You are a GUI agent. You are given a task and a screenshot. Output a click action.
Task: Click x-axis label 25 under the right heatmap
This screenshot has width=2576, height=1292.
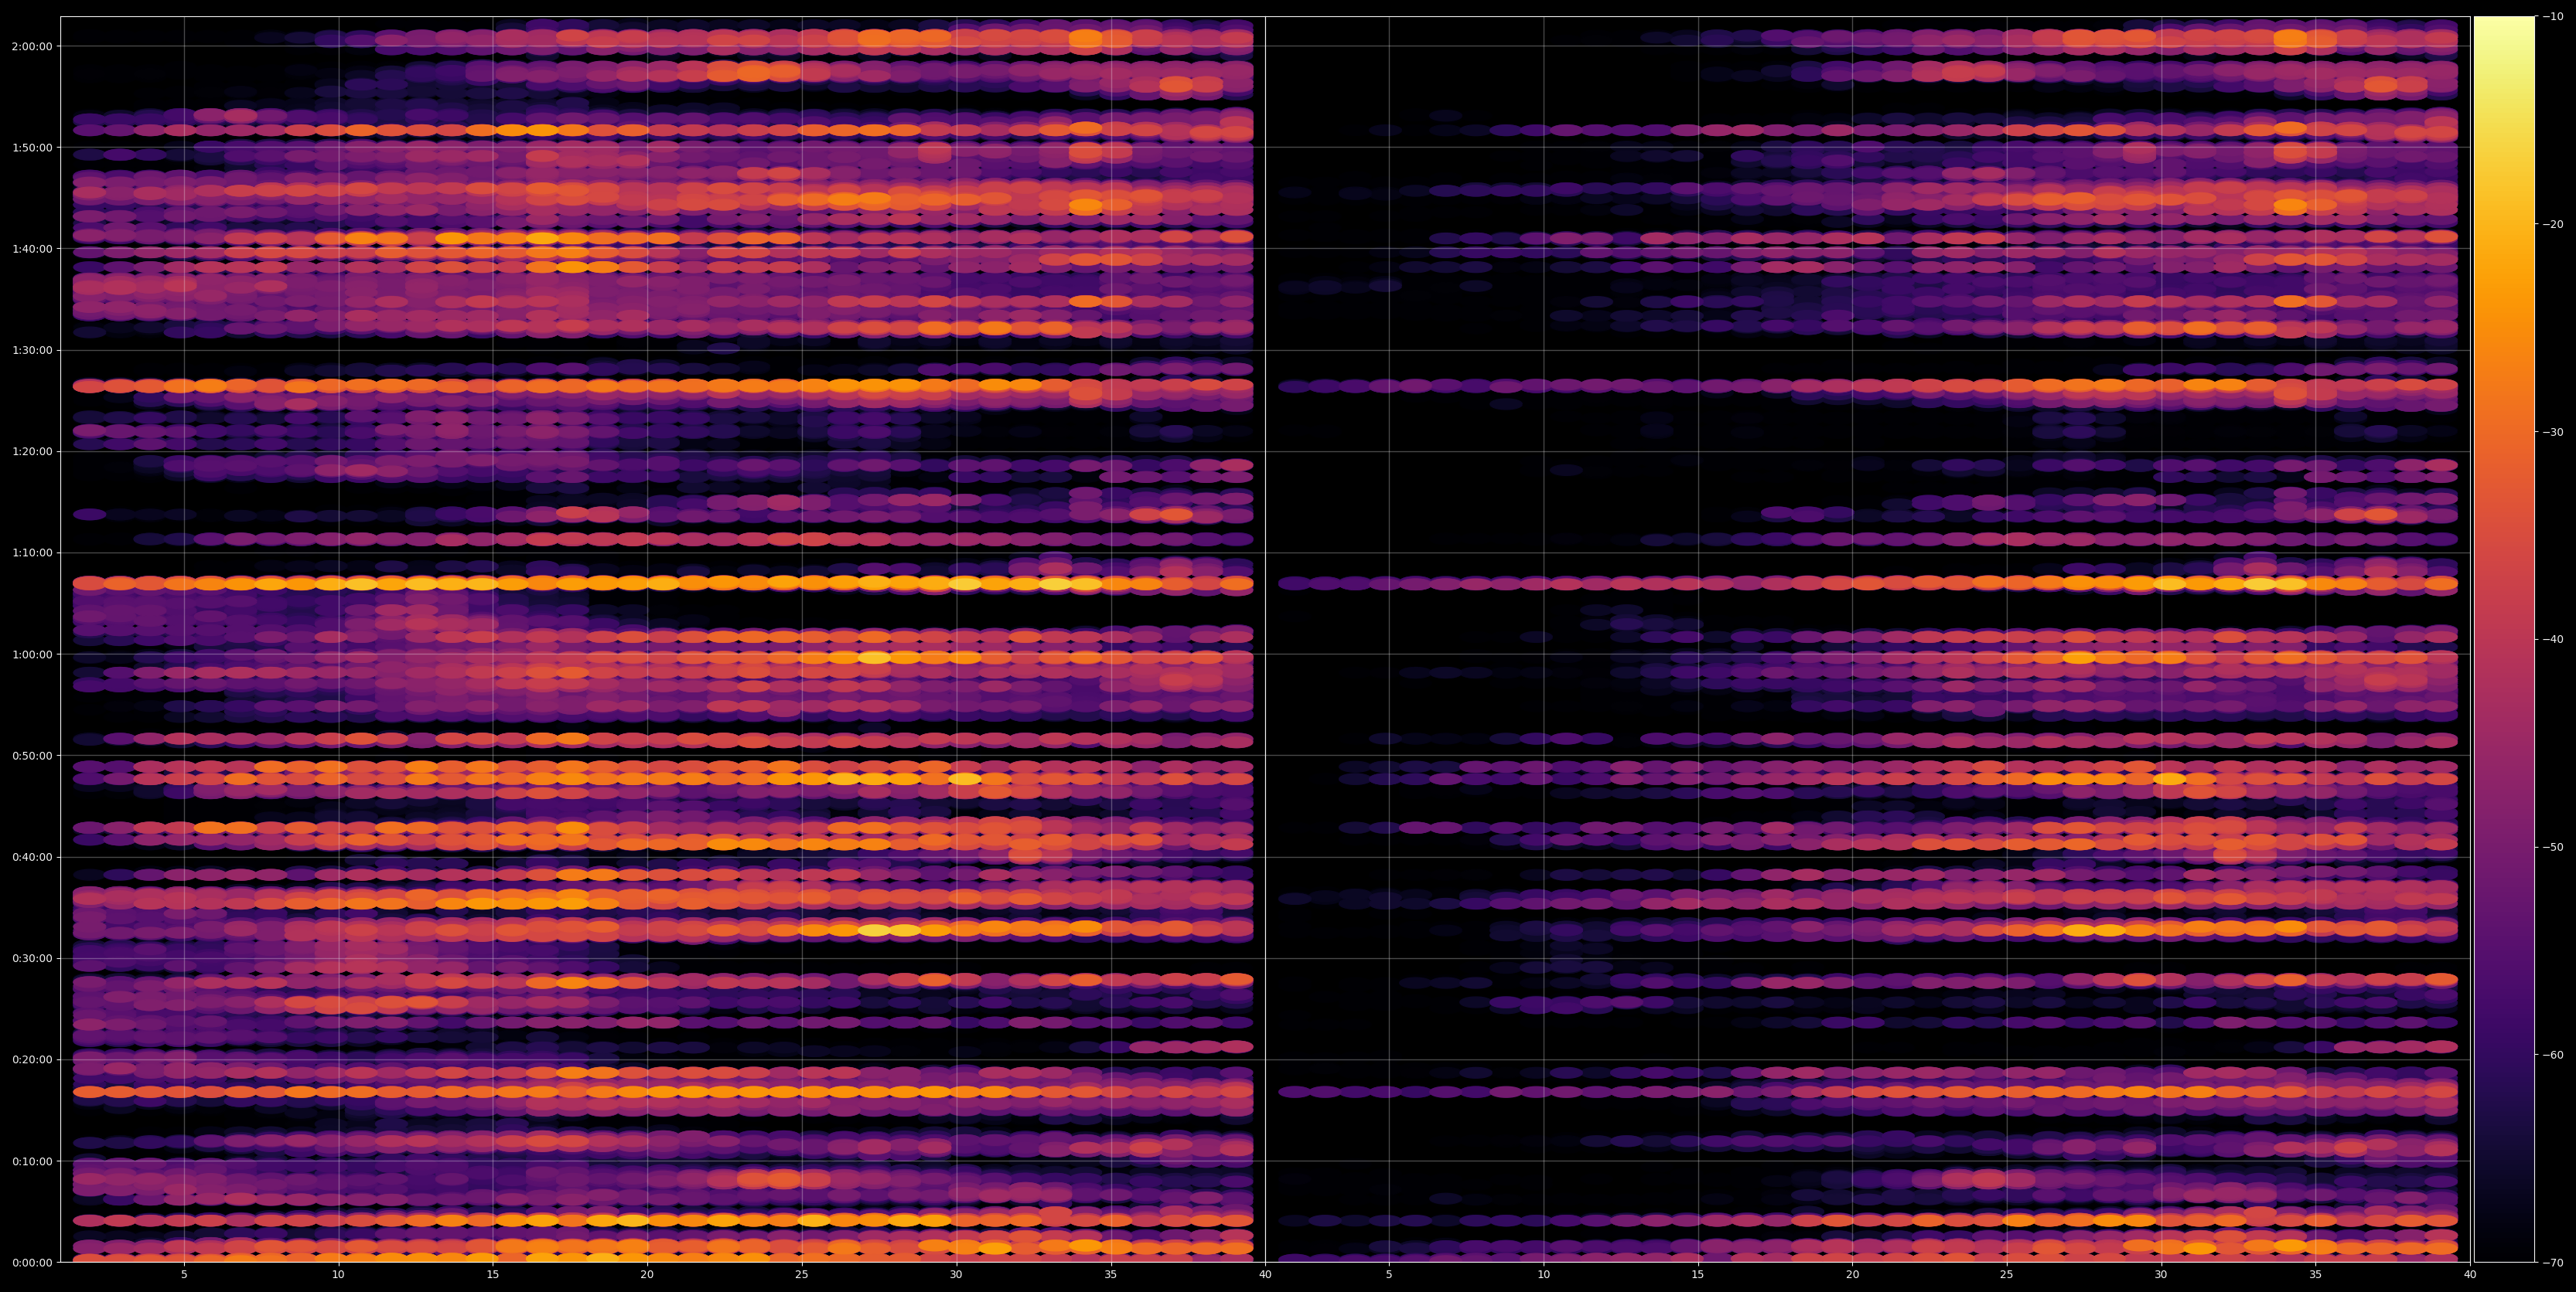click(x=2007, y=1275)
